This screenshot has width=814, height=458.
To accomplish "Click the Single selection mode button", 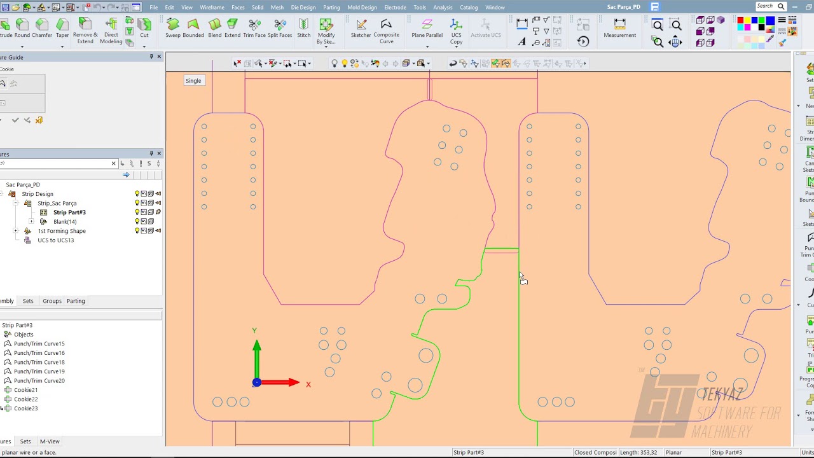I will point(193,81).
